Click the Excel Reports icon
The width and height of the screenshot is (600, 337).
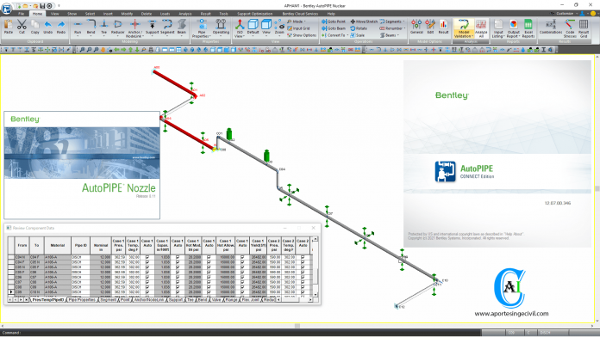coord(528,28)
